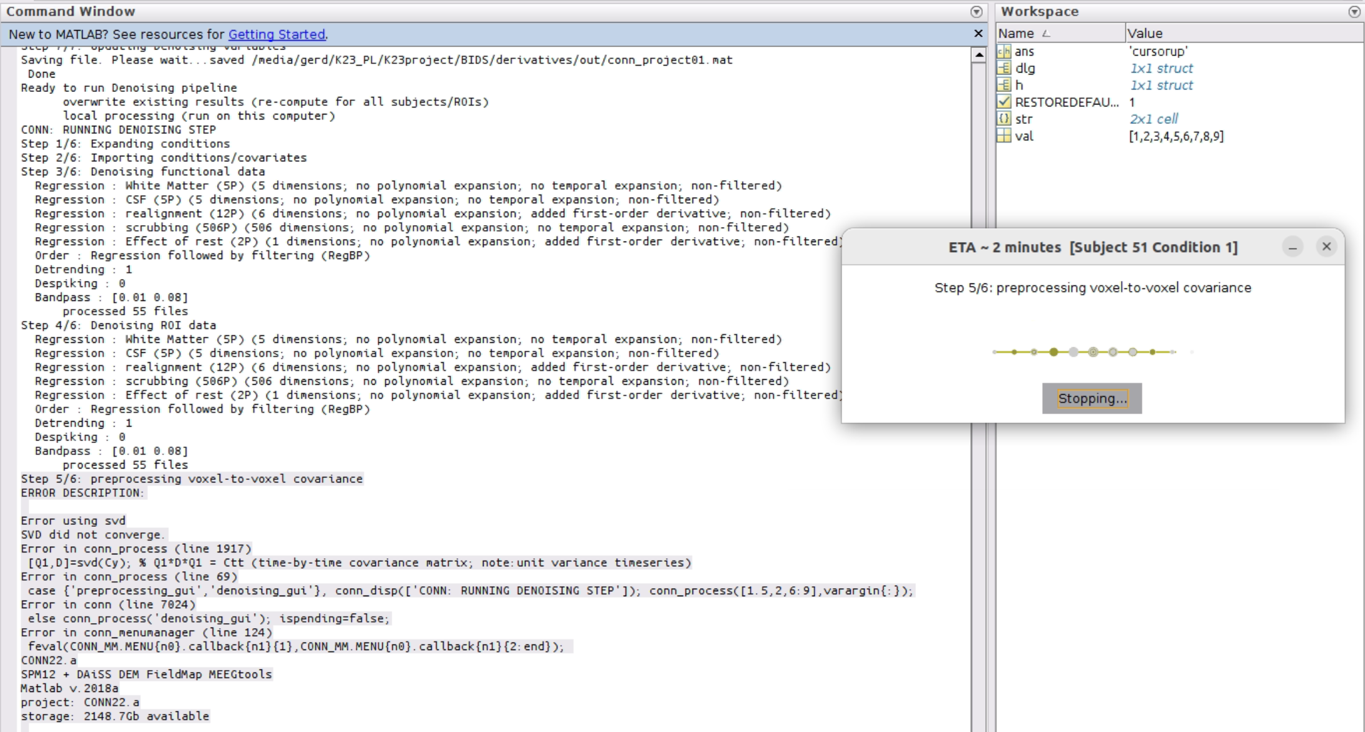Screen dimensions: 1365x732
Task: Select the val numeric array icon
Action: pos(1004,136)
